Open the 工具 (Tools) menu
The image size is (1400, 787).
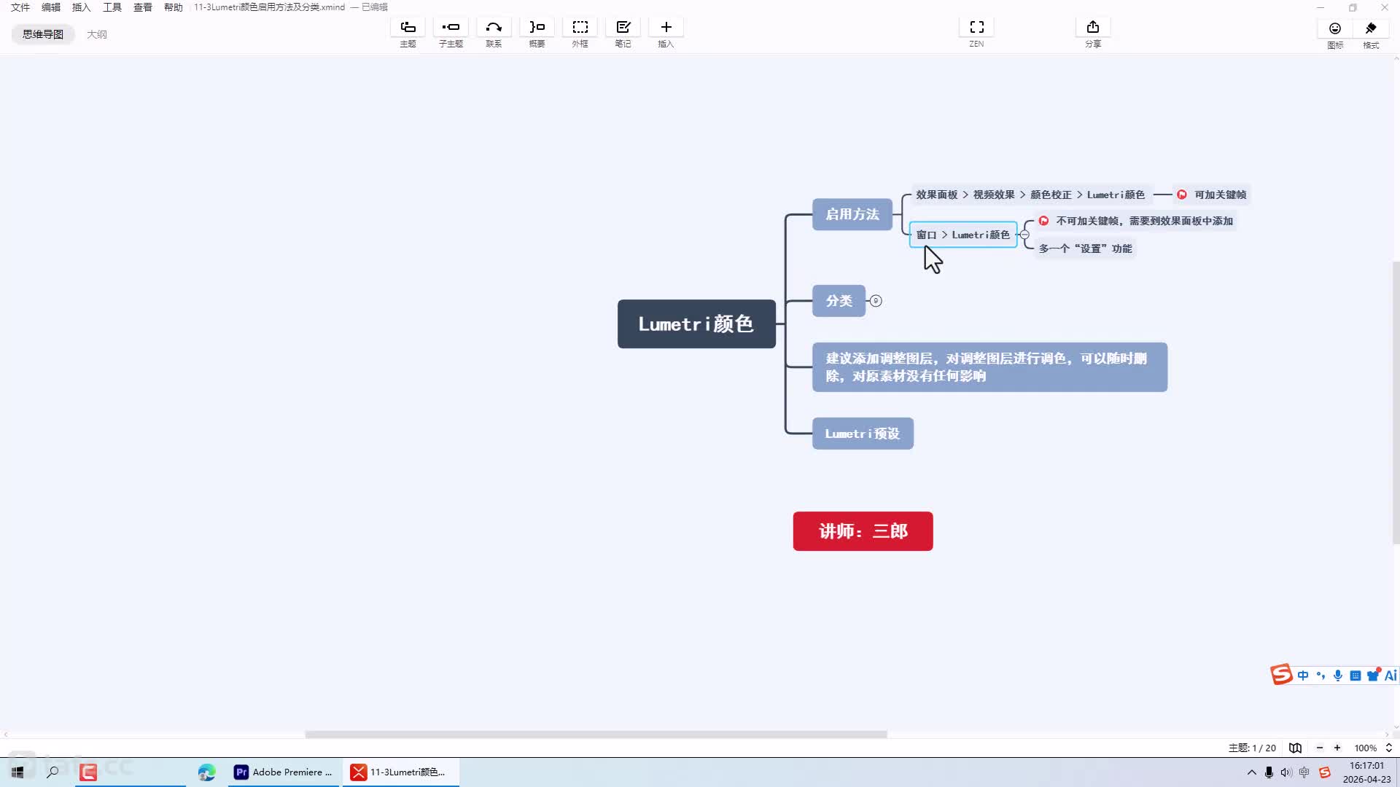point(112,7)
